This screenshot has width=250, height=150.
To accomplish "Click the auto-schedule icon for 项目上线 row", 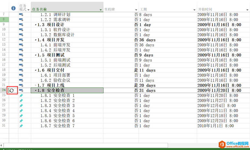I will [x=21, y=86].
